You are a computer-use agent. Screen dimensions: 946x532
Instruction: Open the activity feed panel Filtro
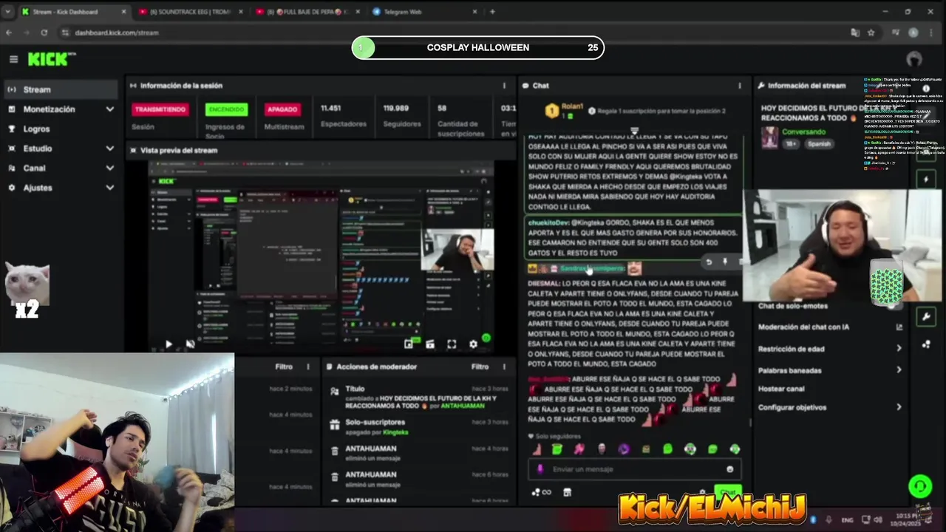[x=284, y=366]
